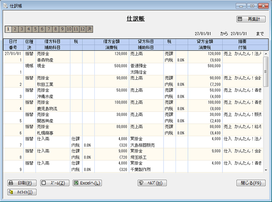Screen dimensions: 272x202
Task: Click the 太陽信金 sub-account cell
Action: (x=138, y=72)
